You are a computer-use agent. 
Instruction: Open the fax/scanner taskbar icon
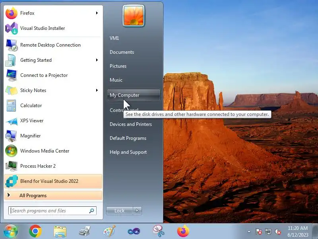(x=84, y=231)
